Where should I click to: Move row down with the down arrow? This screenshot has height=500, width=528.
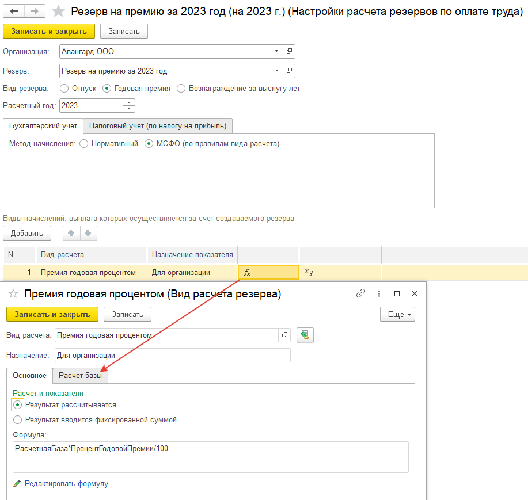coord(88,233)
